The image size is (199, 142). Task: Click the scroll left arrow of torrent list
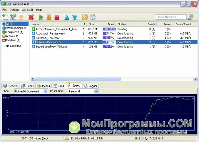click(32, 79)
